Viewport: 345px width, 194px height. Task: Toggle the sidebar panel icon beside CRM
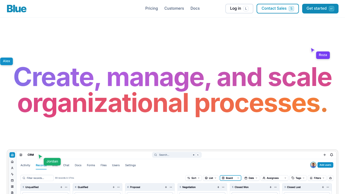click(x=21, y=155)
